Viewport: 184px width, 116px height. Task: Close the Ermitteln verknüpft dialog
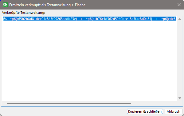coord(179,5)
